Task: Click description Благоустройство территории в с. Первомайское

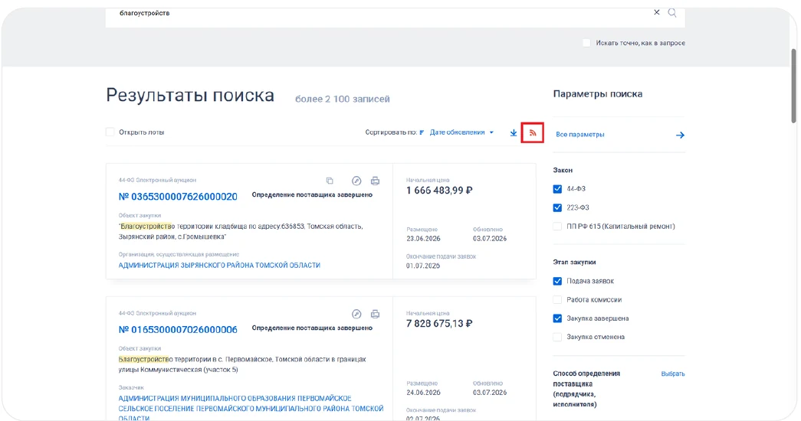Action: tap(242, 364)
